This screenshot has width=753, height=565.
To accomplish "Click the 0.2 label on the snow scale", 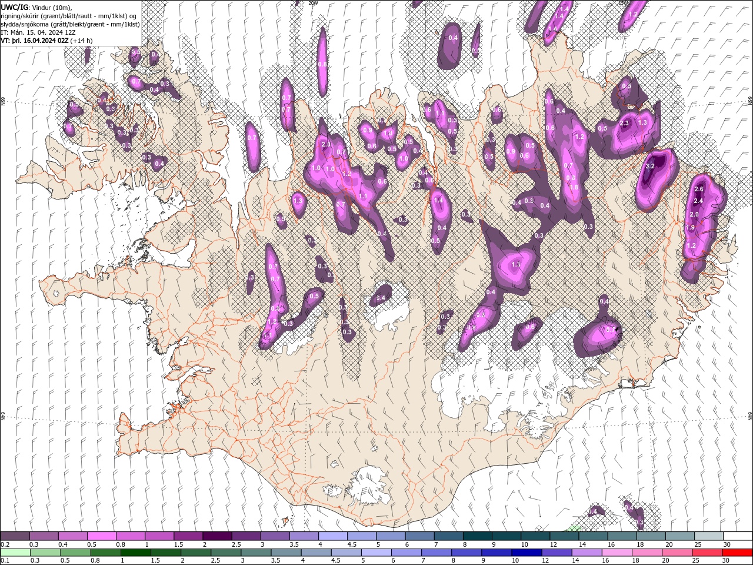I will [x=5, y=544].
